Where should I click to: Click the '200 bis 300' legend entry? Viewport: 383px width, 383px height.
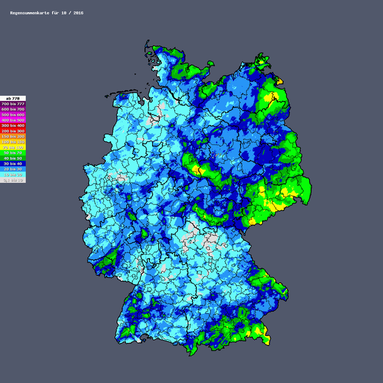coord(13,131)
